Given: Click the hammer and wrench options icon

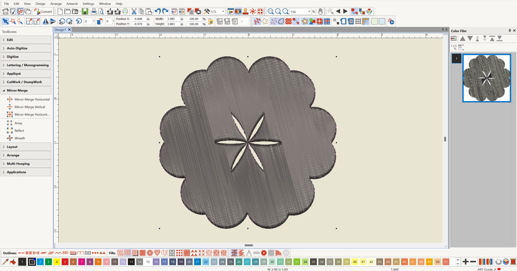Looking at the screenshot, I should tap(207, 11).
